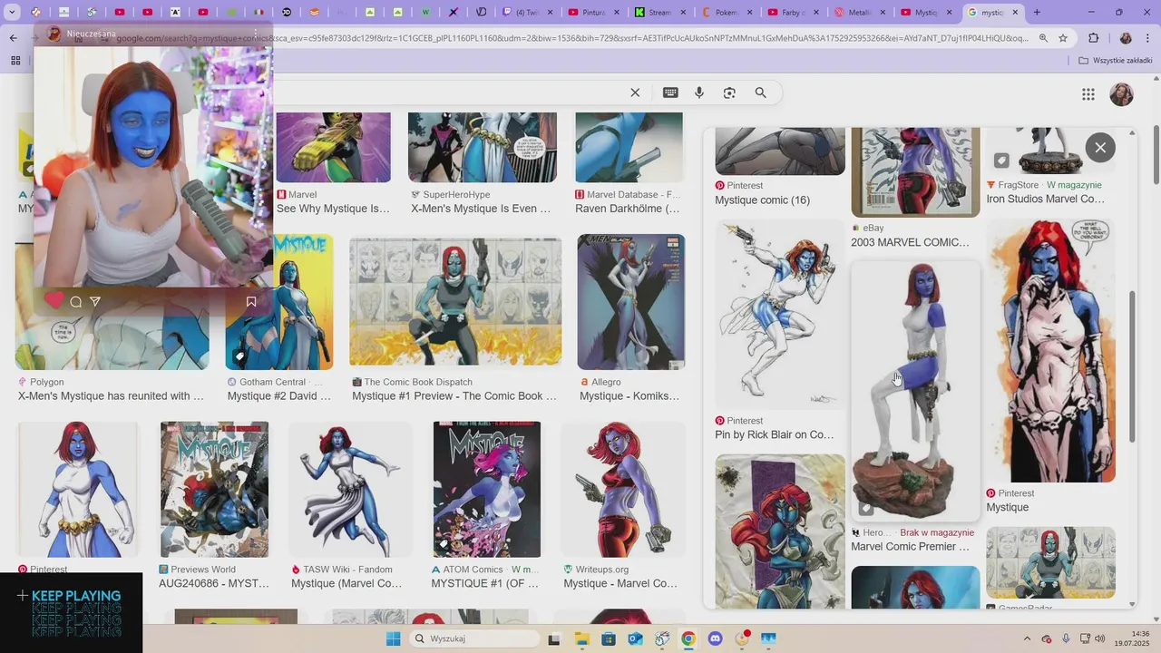Select the Allegro X-Men Black cover thumbnail
Image resolution: width=1161 pixels, height=653 pixels.
click(x=631, y=302)
